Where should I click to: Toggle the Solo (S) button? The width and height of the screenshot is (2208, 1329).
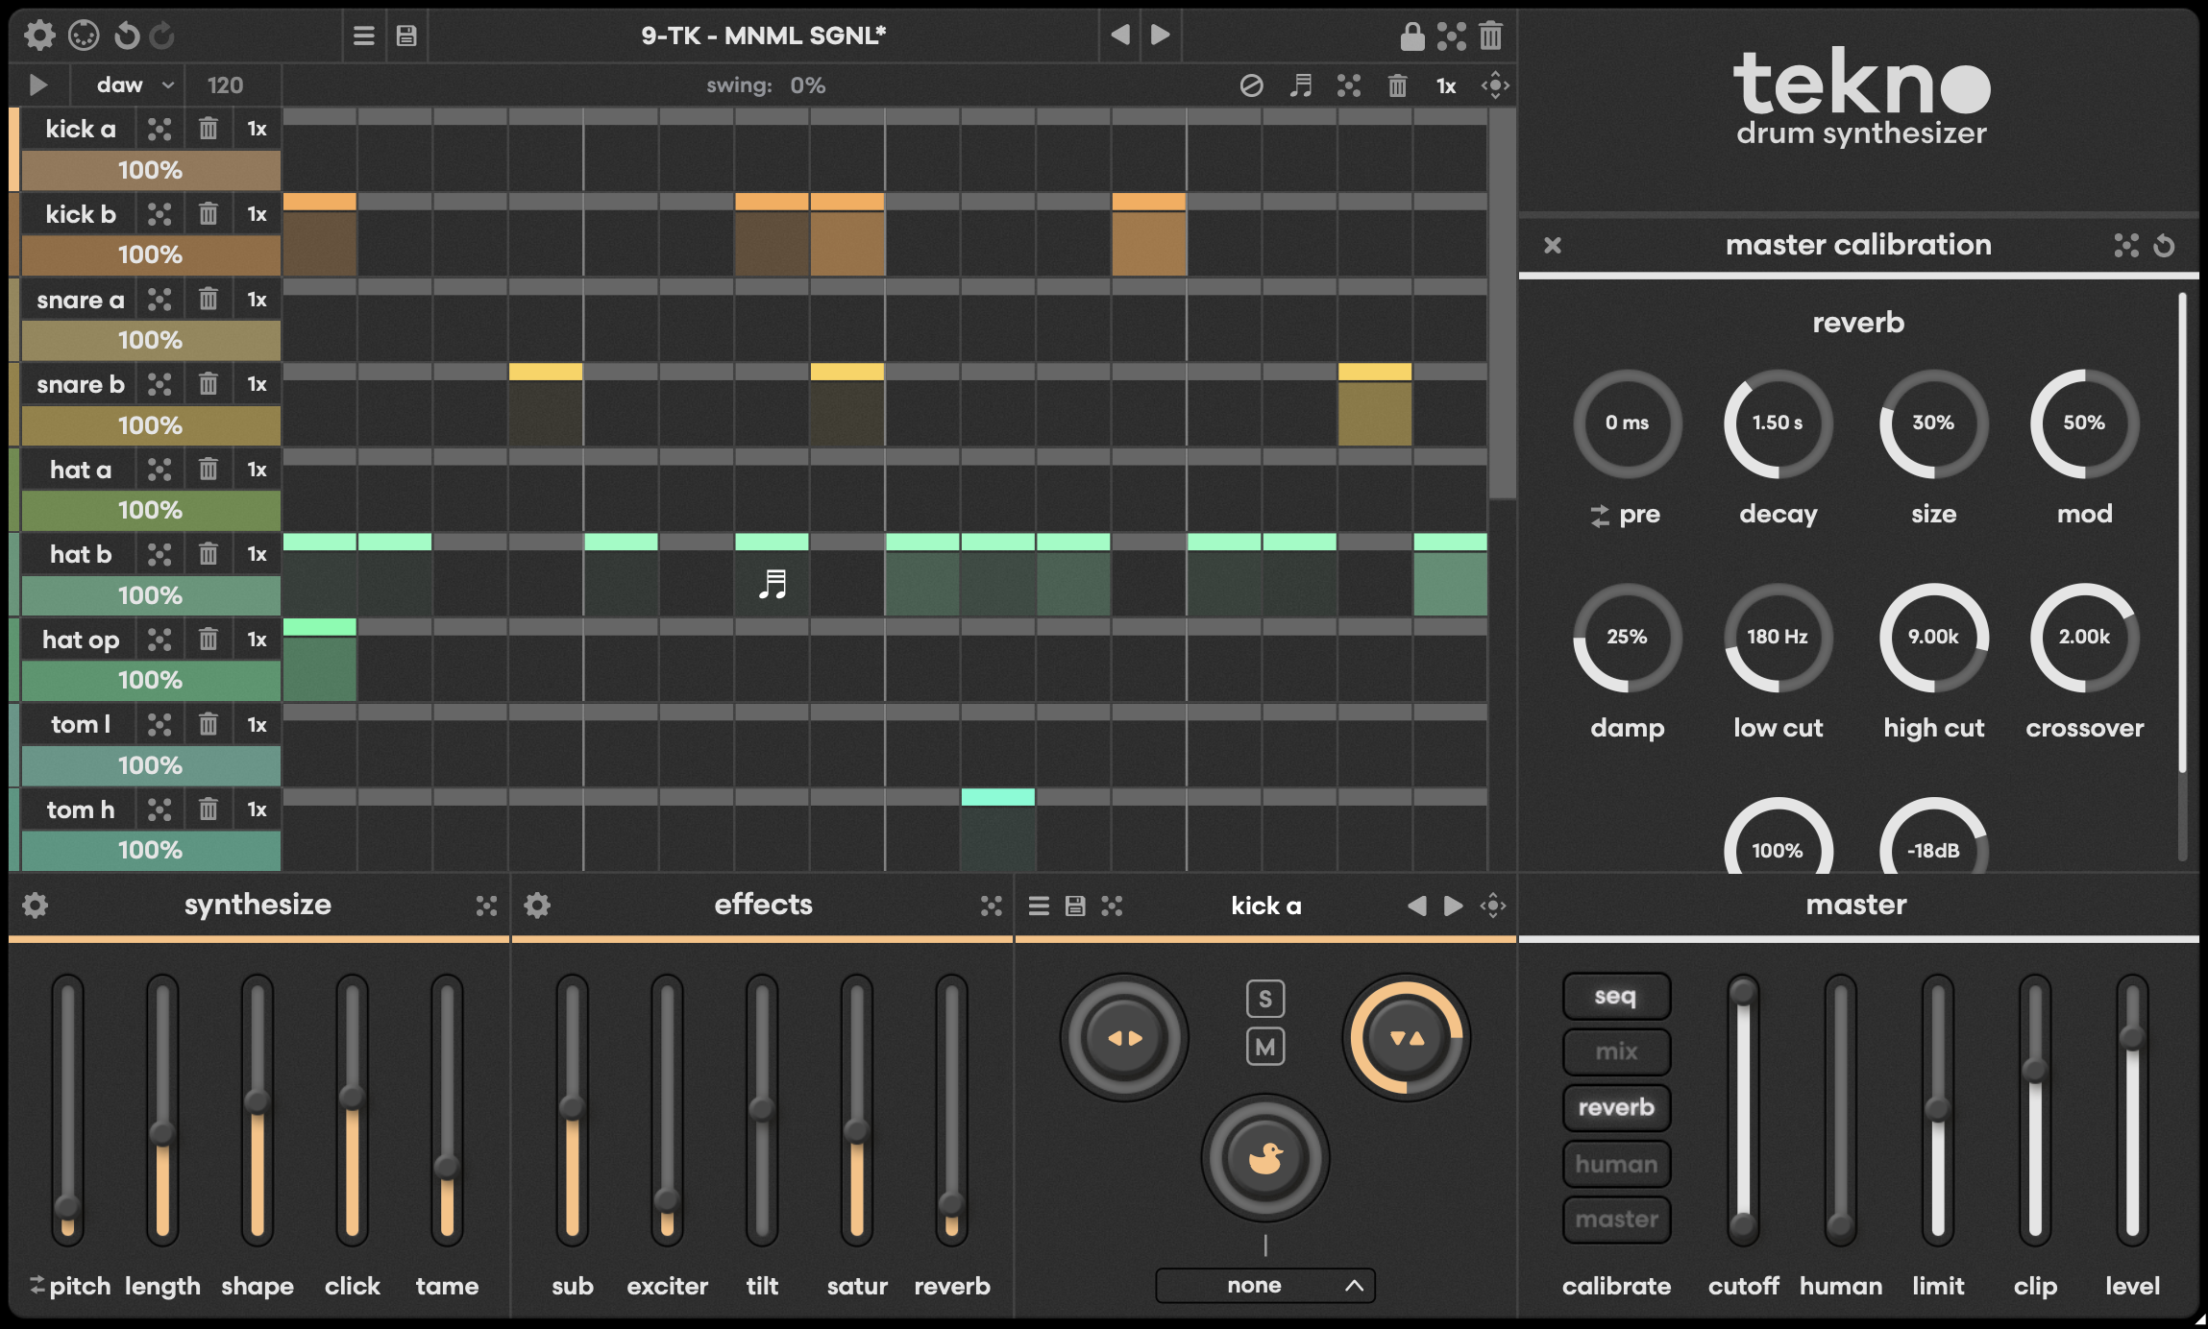coord(1264,999)
